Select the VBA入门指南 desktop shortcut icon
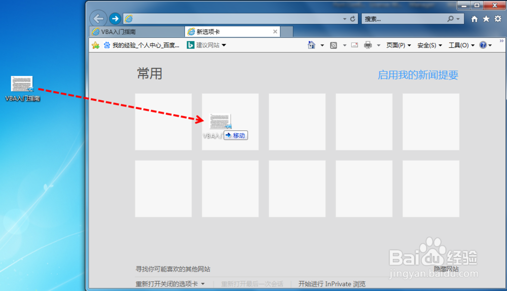 point(22,89)
